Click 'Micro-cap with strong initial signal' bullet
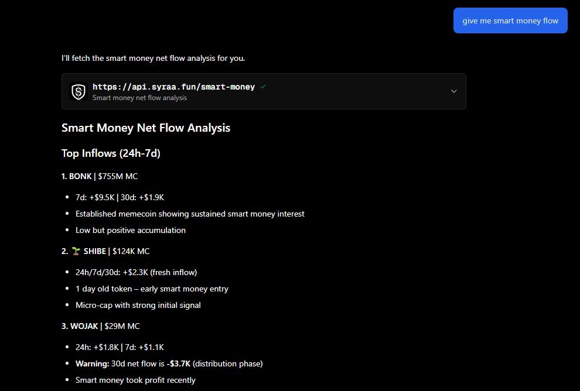The image size is (580, 391). 138,306
